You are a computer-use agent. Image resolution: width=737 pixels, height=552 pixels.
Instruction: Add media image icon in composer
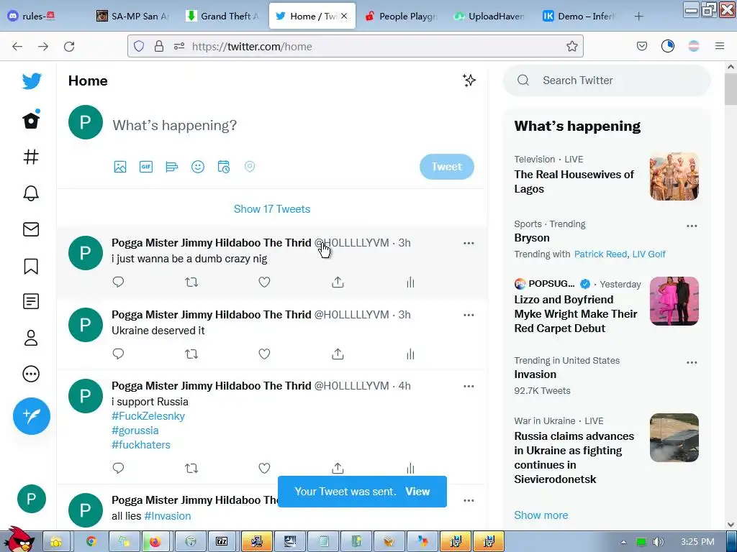point(120,167)
